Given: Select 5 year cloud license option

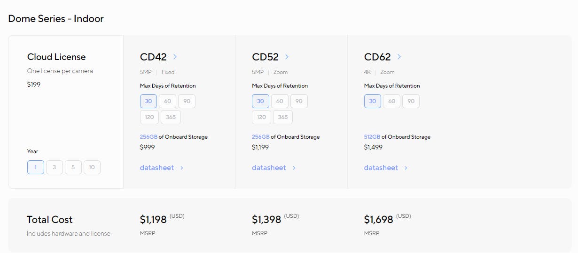Looking at the screenshot, I should (x=73, y=167).
